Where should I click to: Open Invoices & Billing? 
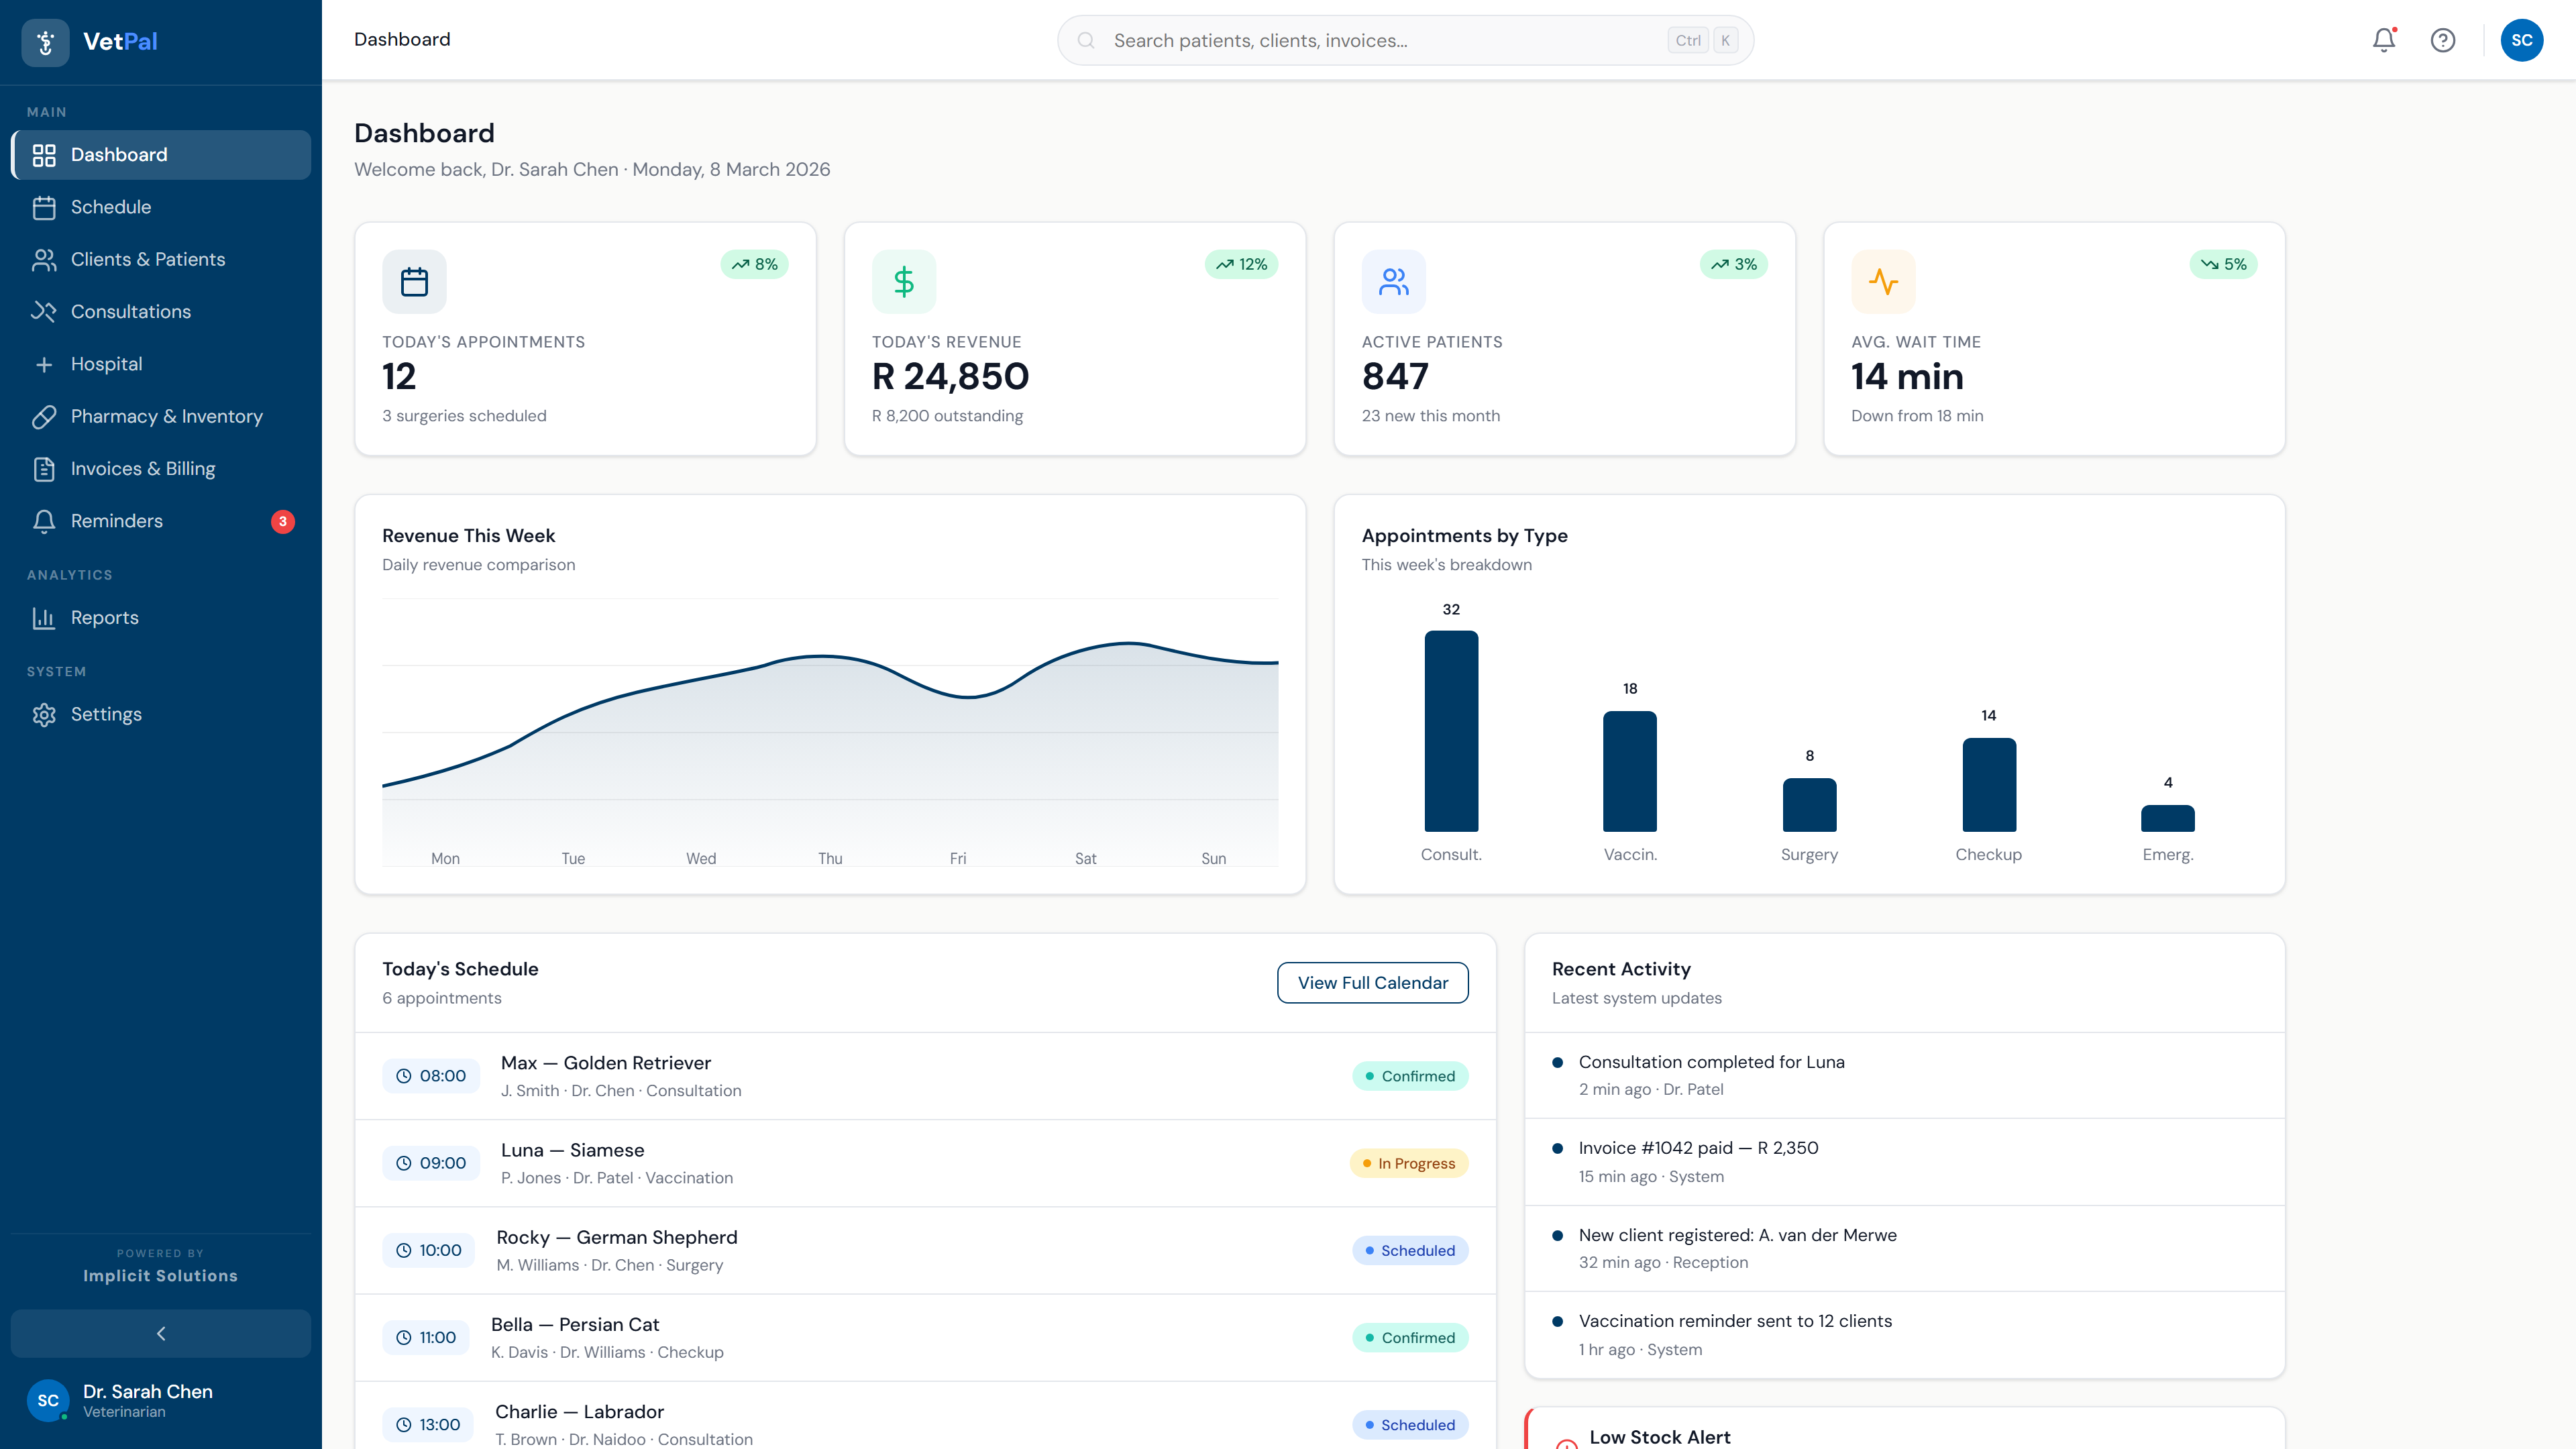tap(45, 468)
